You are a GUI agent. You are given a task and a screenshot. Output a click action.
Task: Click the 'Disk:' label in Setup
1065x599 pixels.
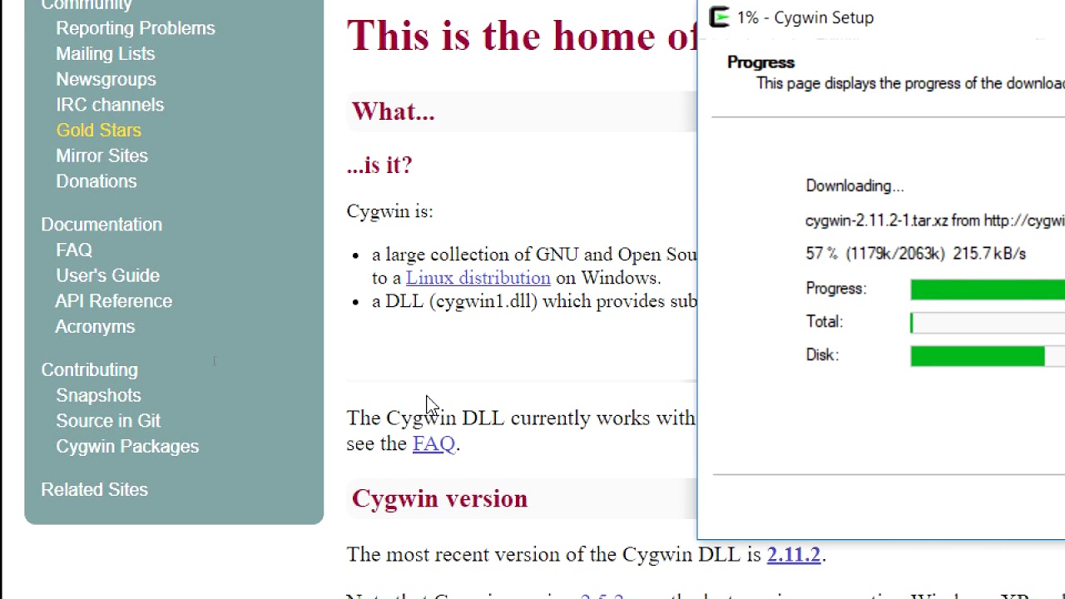pyautogui.click(x=822, y=355)
